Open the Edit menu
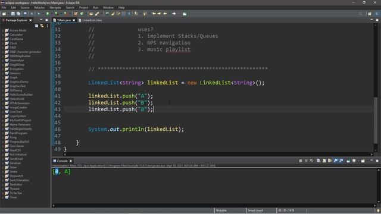381x214 pixels. pyautogui.click(x=13, y=8)
